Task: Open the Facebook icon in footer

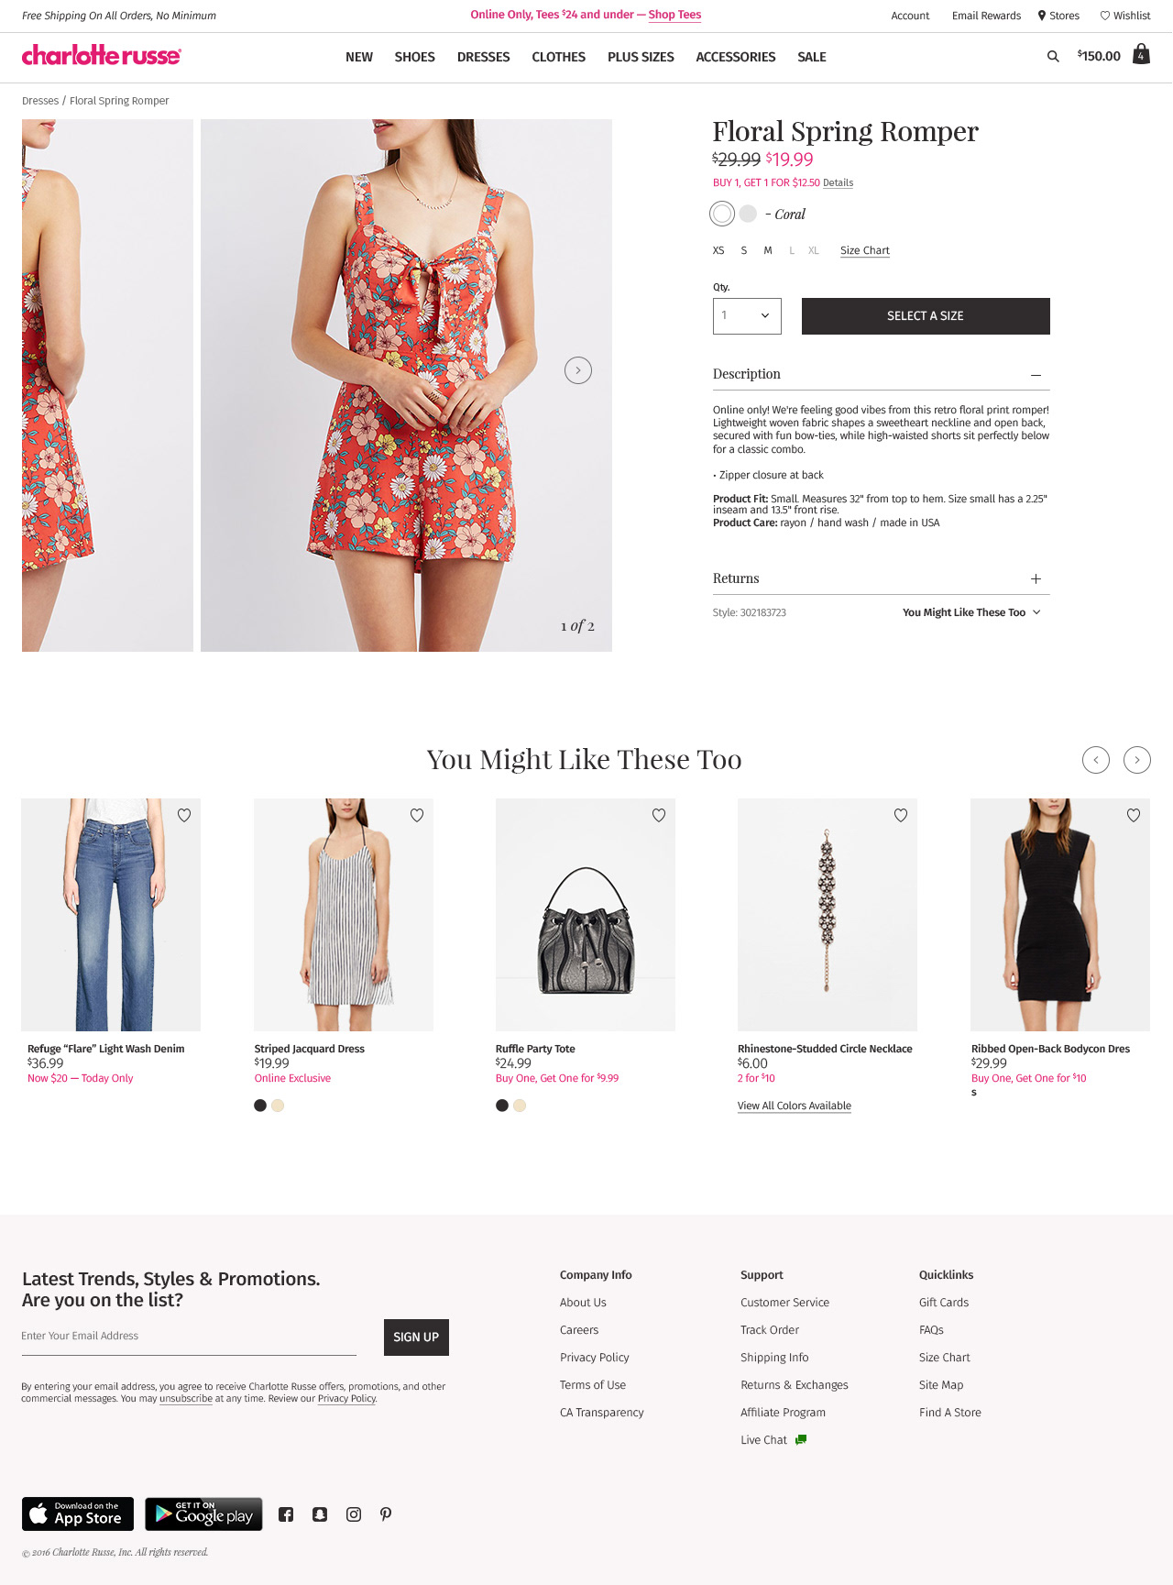Action: pos(286,1514)
